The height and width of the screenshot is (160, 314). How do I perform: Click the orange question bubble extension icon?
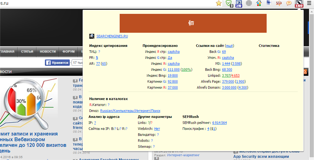(x=288, y=3)
